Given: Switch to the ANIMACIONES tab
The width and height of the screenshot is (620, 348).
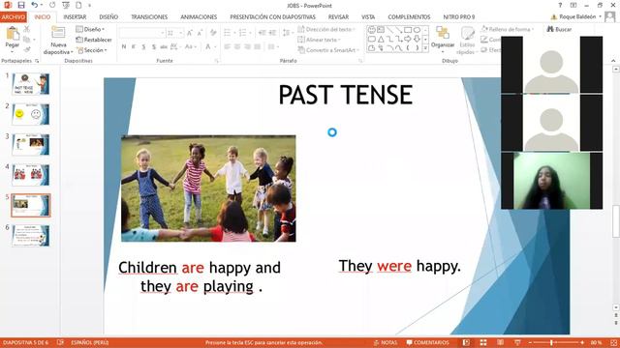Looking at the screenshot, I should (199, 17).
